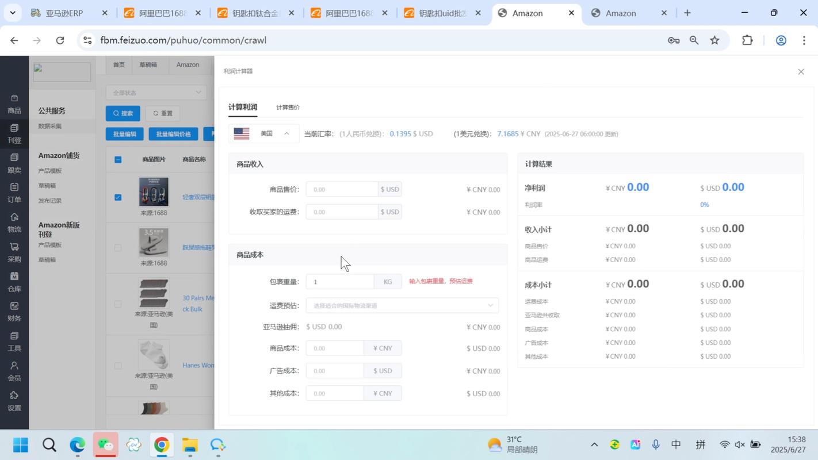The height and width of the screenshot is (460, 818).
Task: Open the 草稿箱 page tab
Action: click(148, 65)
